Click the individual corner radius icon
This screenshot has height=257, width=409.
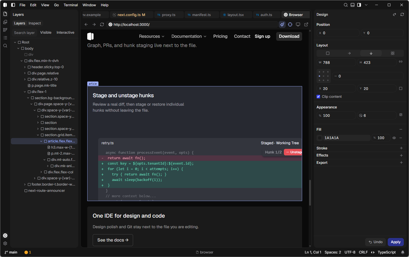(x=401, y=115)
